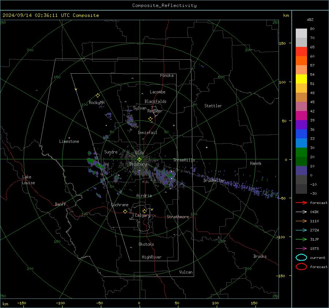
Task: Click the Ponoka town label
Action: pos(167,75)
